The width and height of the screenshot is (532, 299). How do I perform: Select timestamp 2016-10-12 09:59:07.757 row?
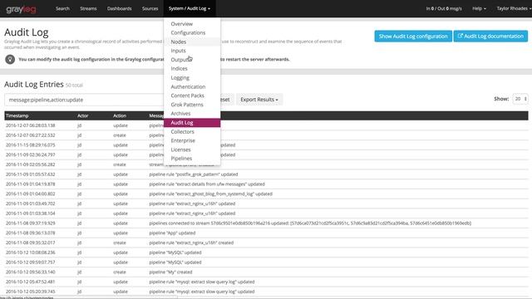(x=30, y=262)
